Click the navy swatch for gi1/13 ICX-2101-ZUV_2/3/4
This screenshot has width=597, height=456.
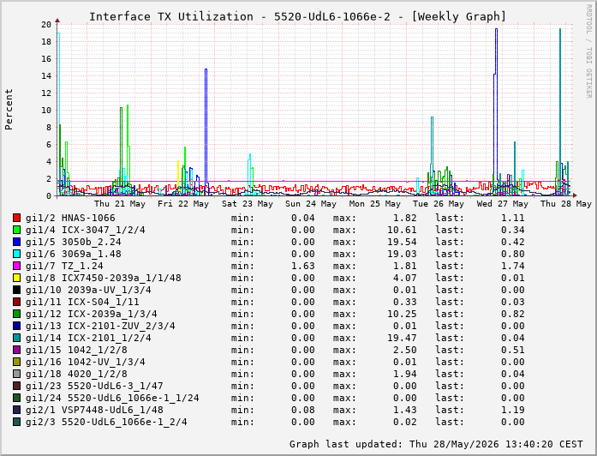point(16,326)
